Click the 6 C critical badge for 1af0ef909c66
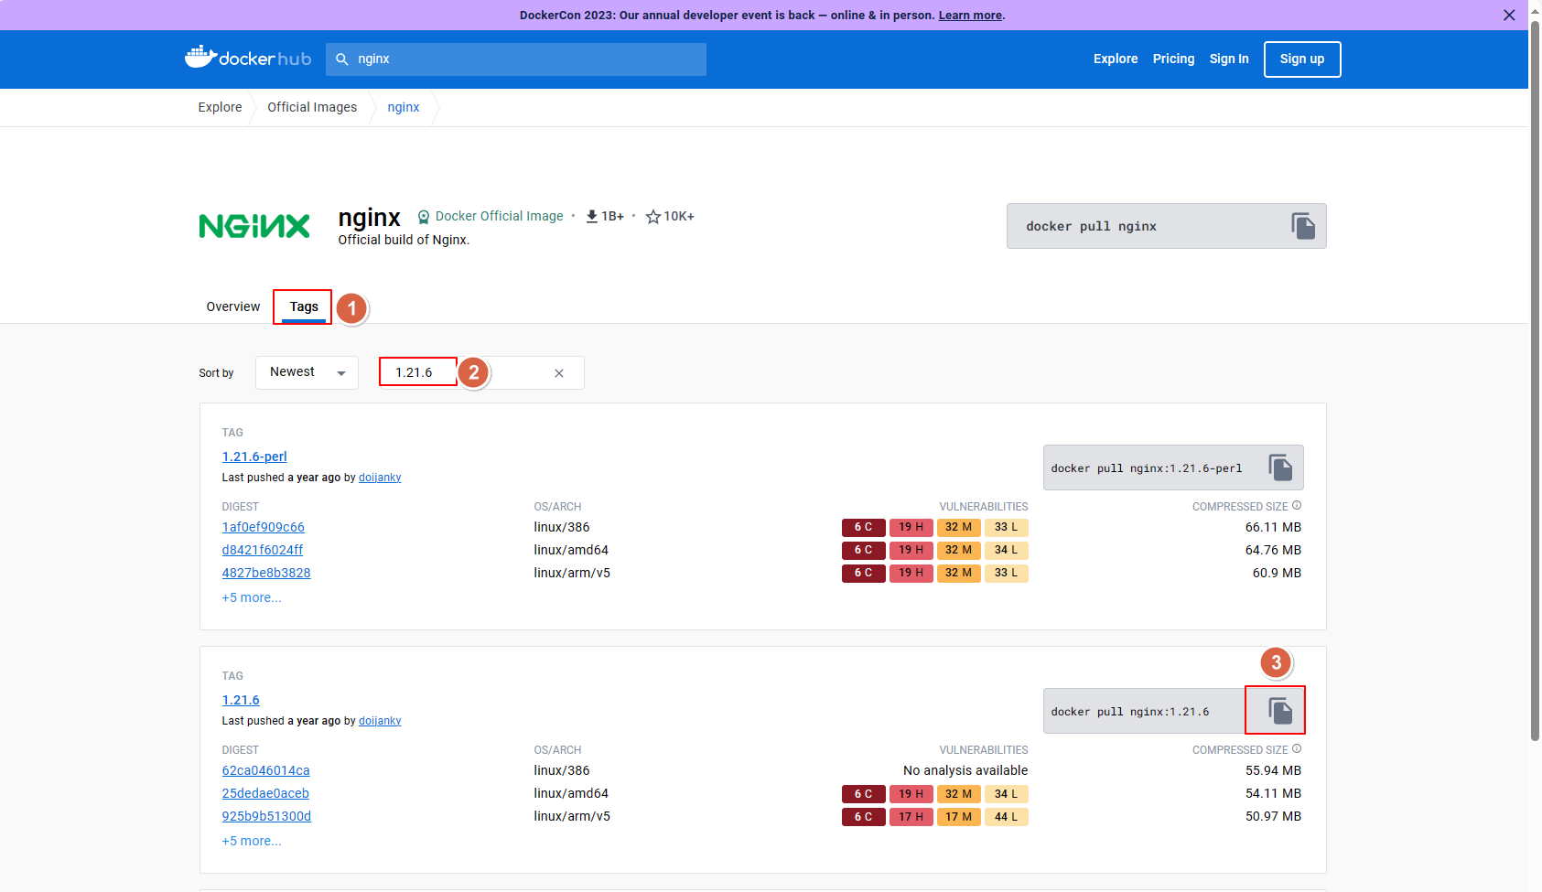 click(x=864, y=527)
